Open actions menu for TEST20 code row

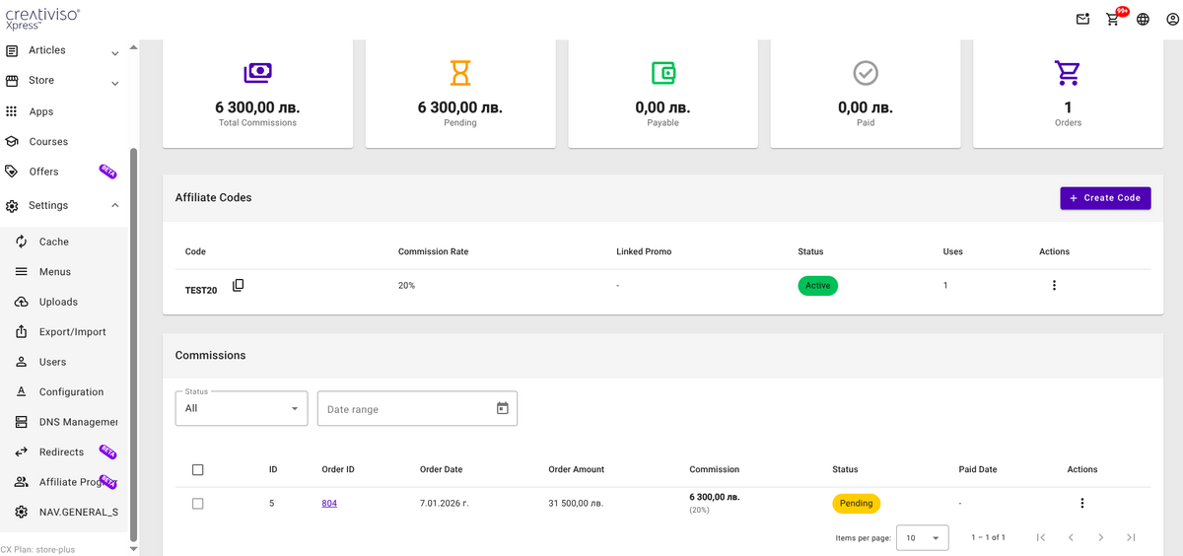click(x=1054, y=286)
